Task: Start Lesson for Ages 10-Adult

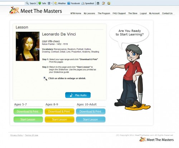Action: (91, 119)
